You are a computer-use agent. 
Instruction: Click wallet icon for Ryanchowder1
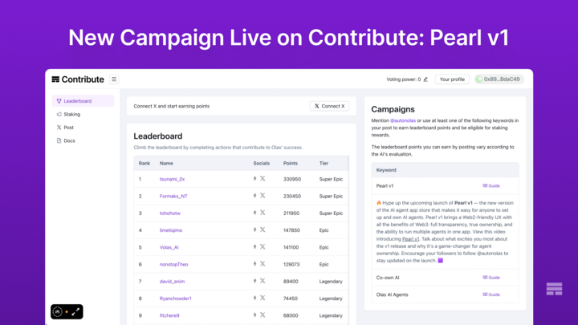(x=254, y=298)
